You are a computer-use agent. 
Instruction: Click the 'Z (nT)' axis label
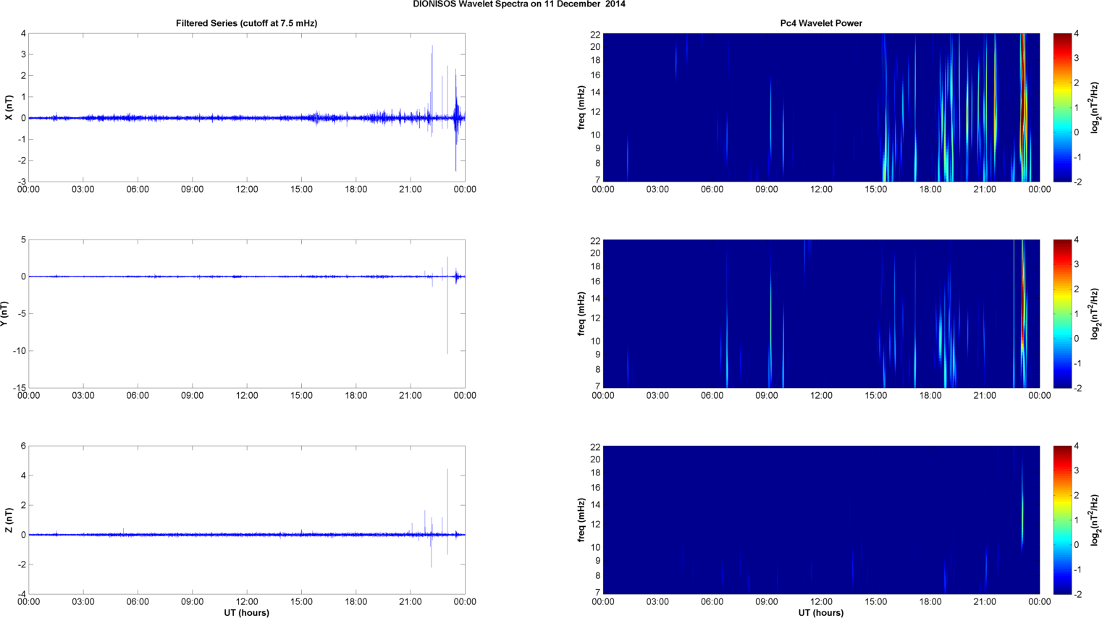(9, 520)
